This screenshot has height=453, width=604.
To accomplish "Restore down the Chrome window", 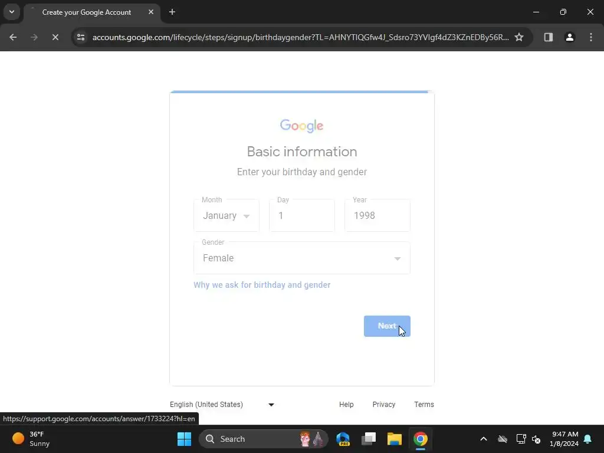I will (563, 12).
